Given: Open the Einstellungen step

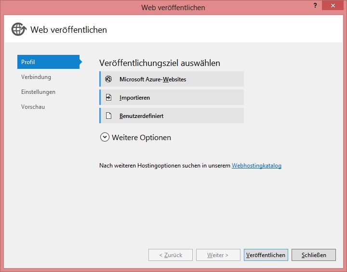Looking at the screenshot, I should click(38, 92).
